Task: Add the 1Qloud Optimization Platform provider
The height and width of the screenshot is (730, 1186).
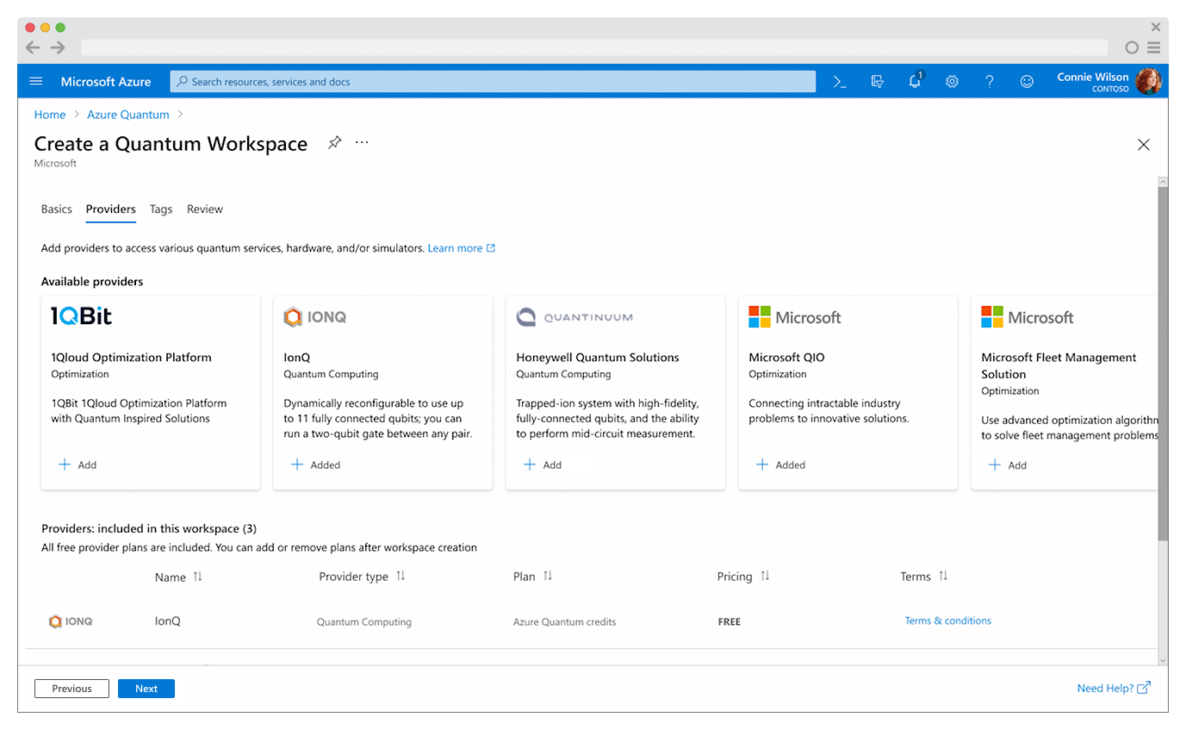Action: (x=78, y=465)
